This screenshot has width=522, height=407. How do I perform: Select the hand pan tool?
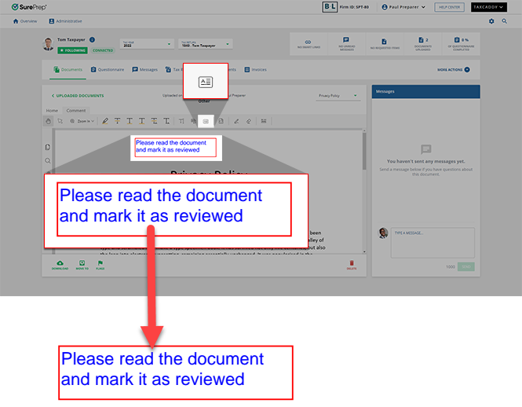[x=48, y=121]
